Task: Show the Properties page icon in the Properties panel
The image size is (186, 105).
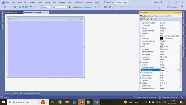Action: coord(148,19)
